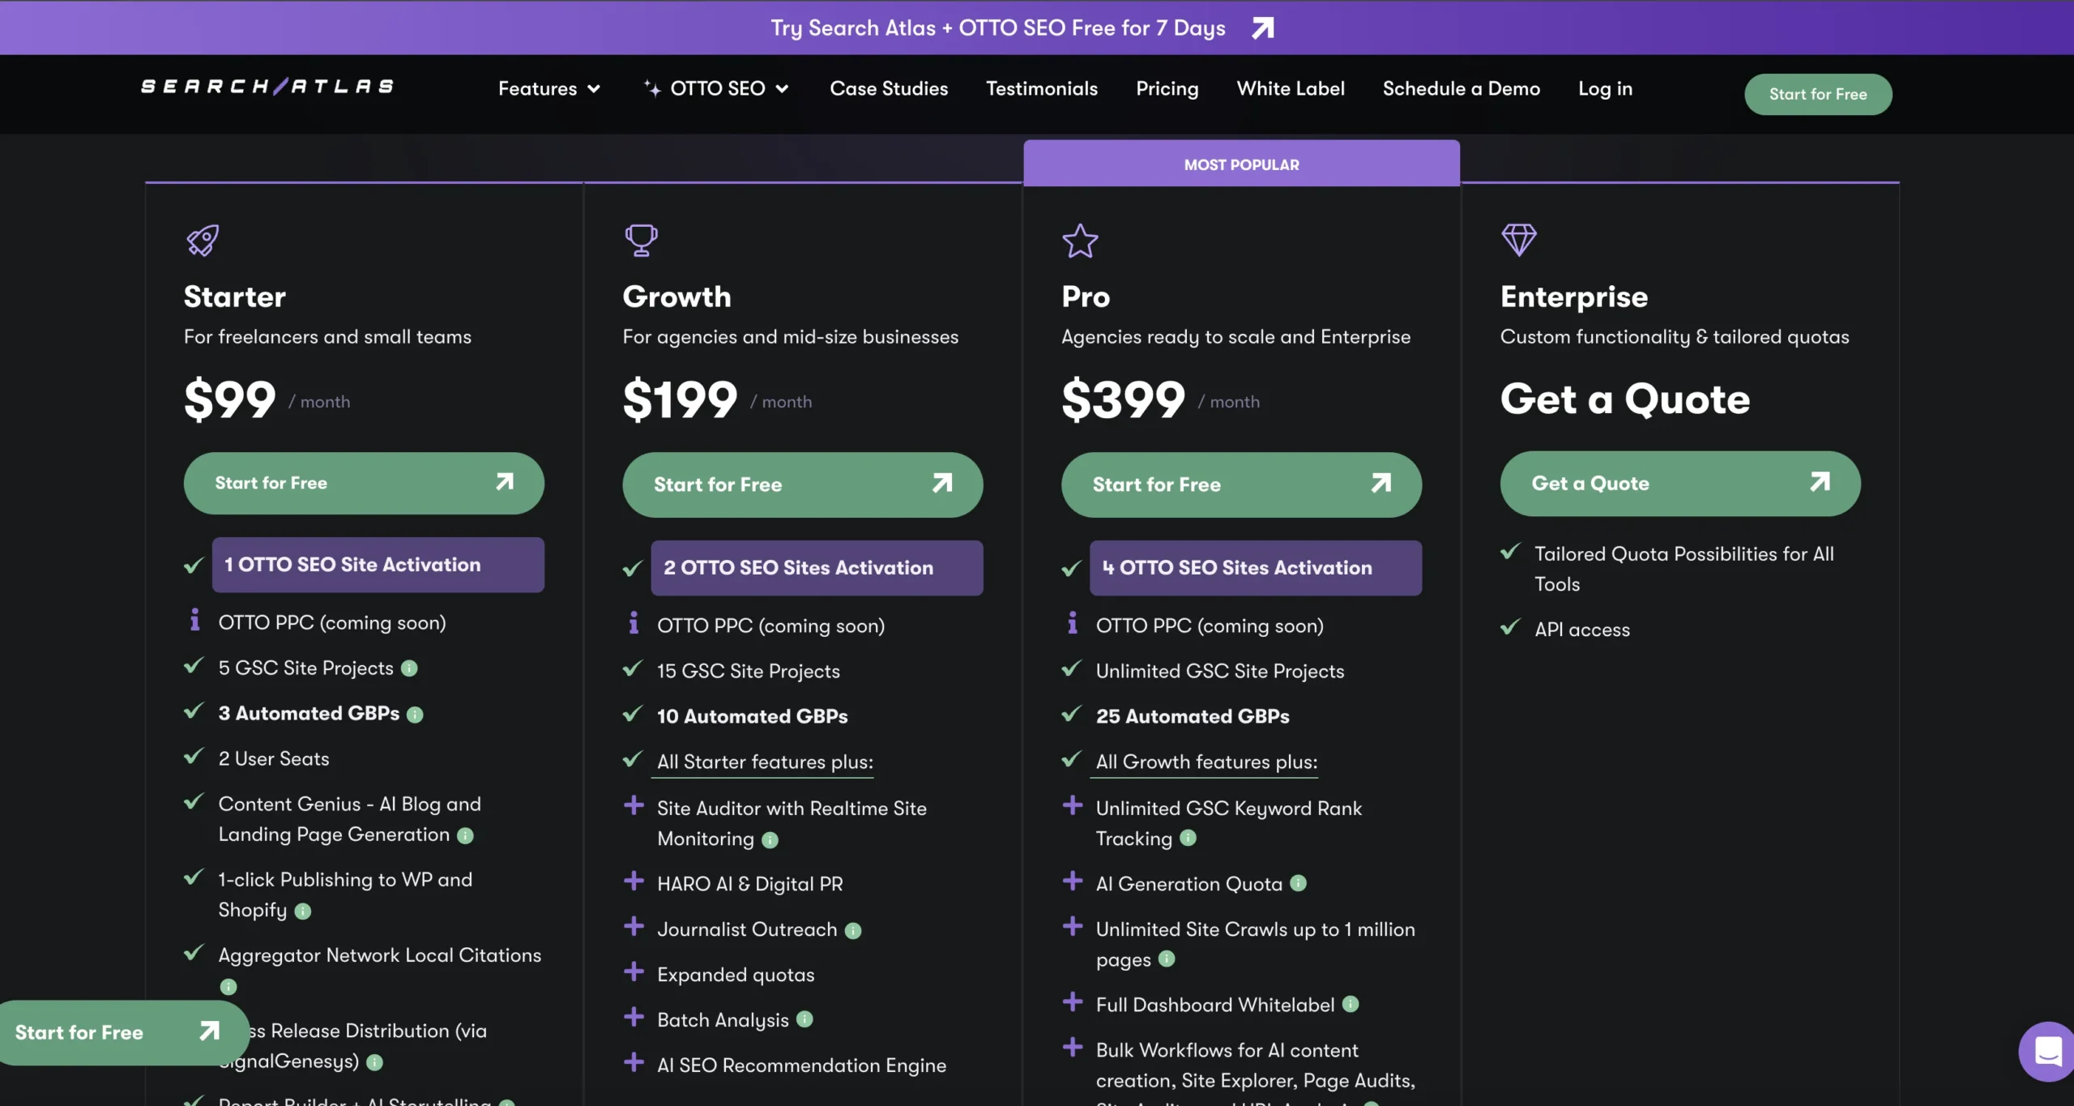Click info icon next to AI Generation Quota
2074x1106 pixels.
[x=1298, y=883]
